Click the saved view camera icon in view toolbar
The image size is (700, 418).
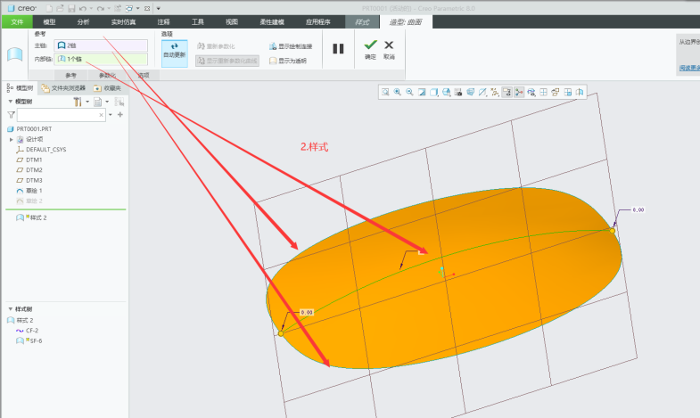(457, 92)
